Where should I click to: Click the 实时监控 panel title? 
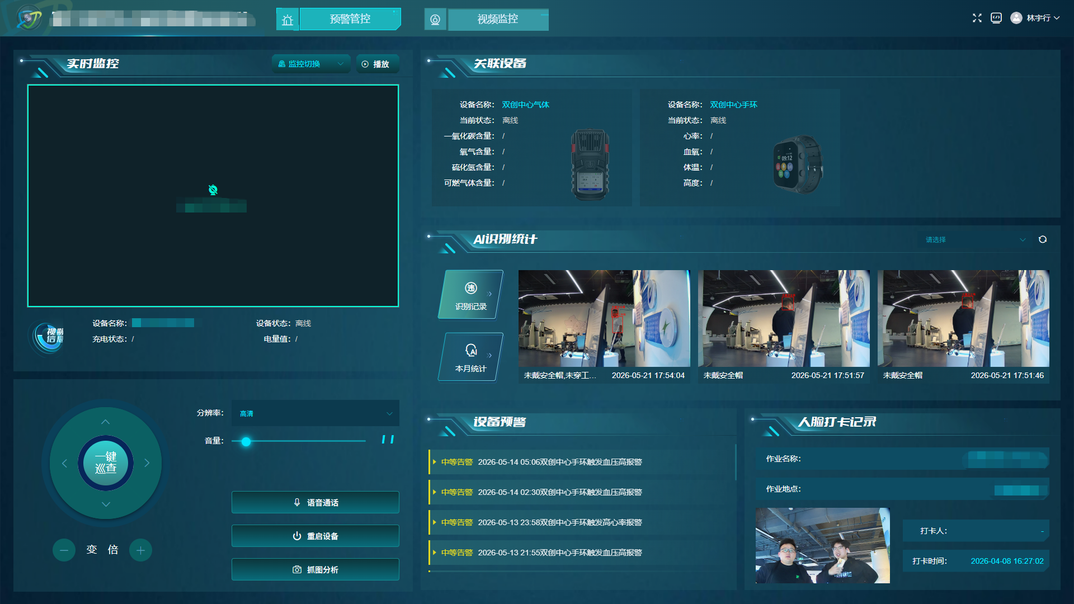[x=93, y=64]
